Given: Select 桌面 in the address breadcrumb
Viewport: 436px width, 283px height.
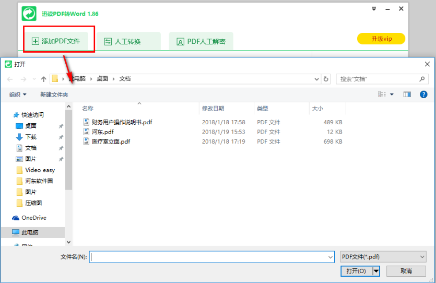Looking at the screenshot, I should 102,79.
